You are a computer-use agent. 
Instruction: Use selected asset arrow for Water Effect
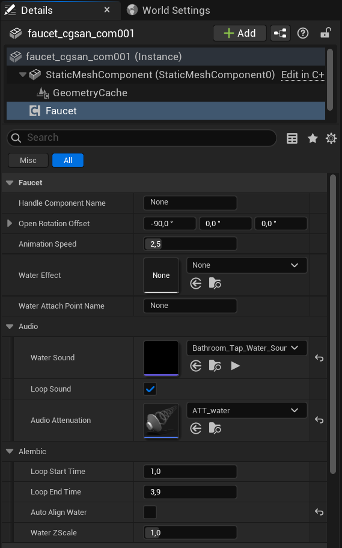coord(195,283)
